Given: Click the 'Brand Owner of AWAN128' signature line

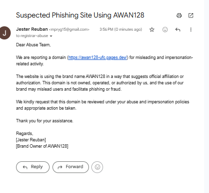Looking at the screenshot, I should point(42,146).
